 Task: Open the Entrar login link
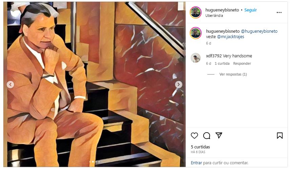click(196, 163)
